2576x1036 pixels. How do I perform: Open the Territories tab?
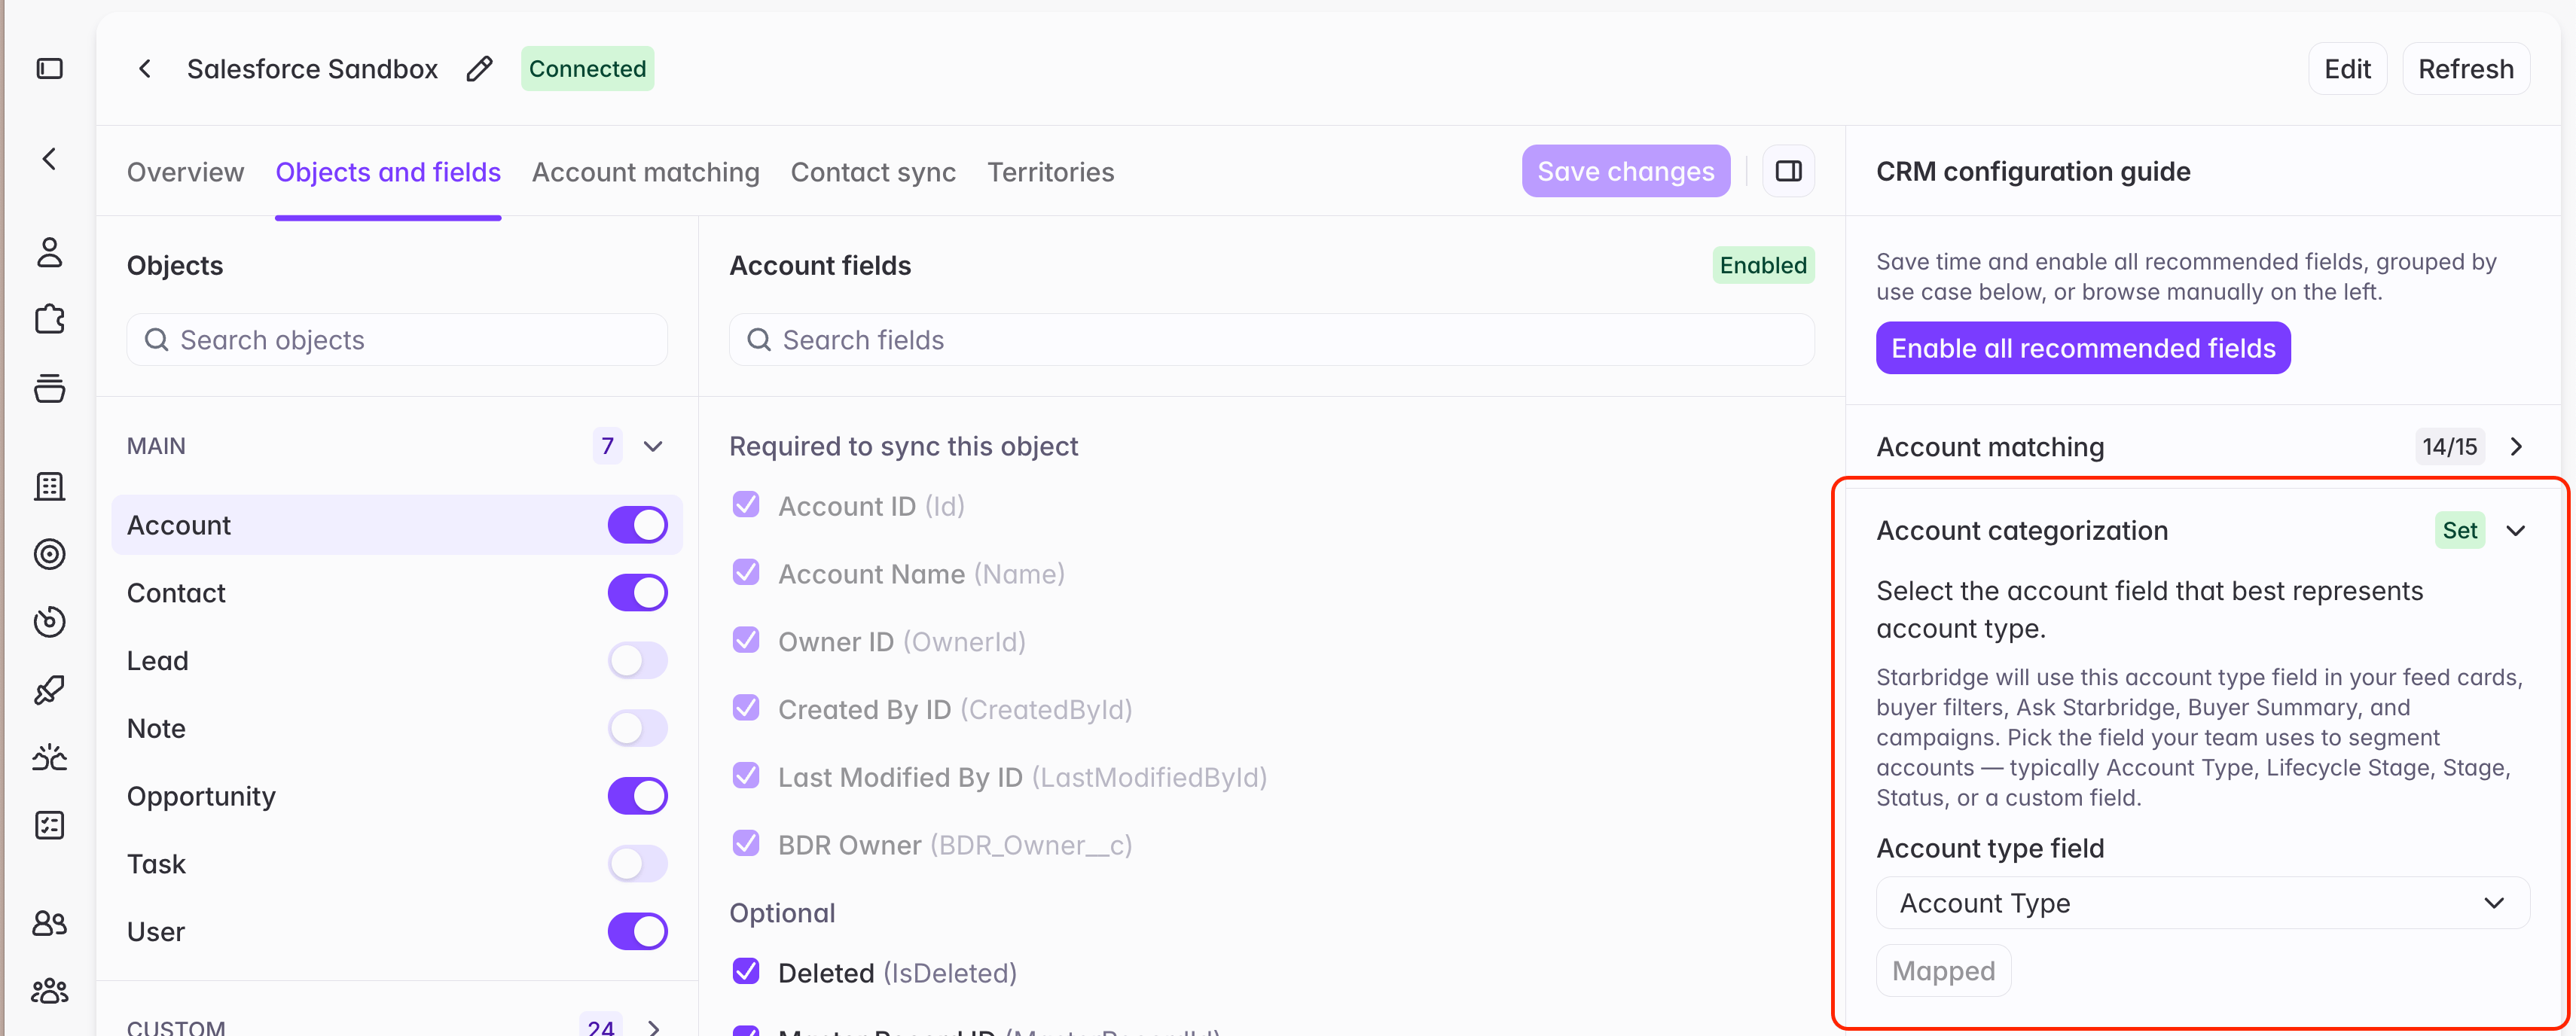[x=1050, y=172]
